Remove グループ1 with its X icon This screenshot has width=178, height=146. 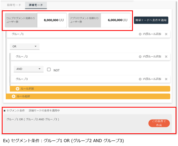[x=166, y=34]
